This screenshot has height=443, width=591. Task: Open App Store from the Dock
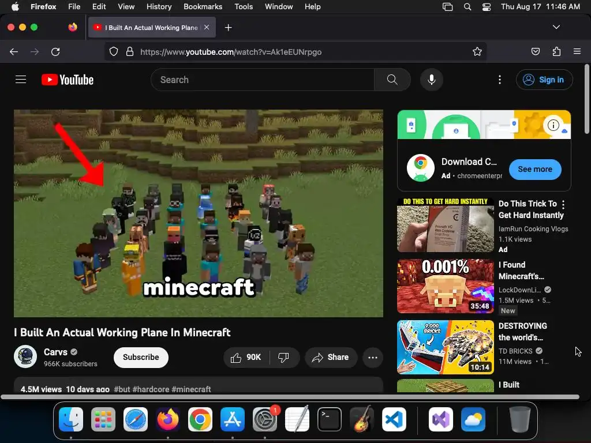(233, 419)
